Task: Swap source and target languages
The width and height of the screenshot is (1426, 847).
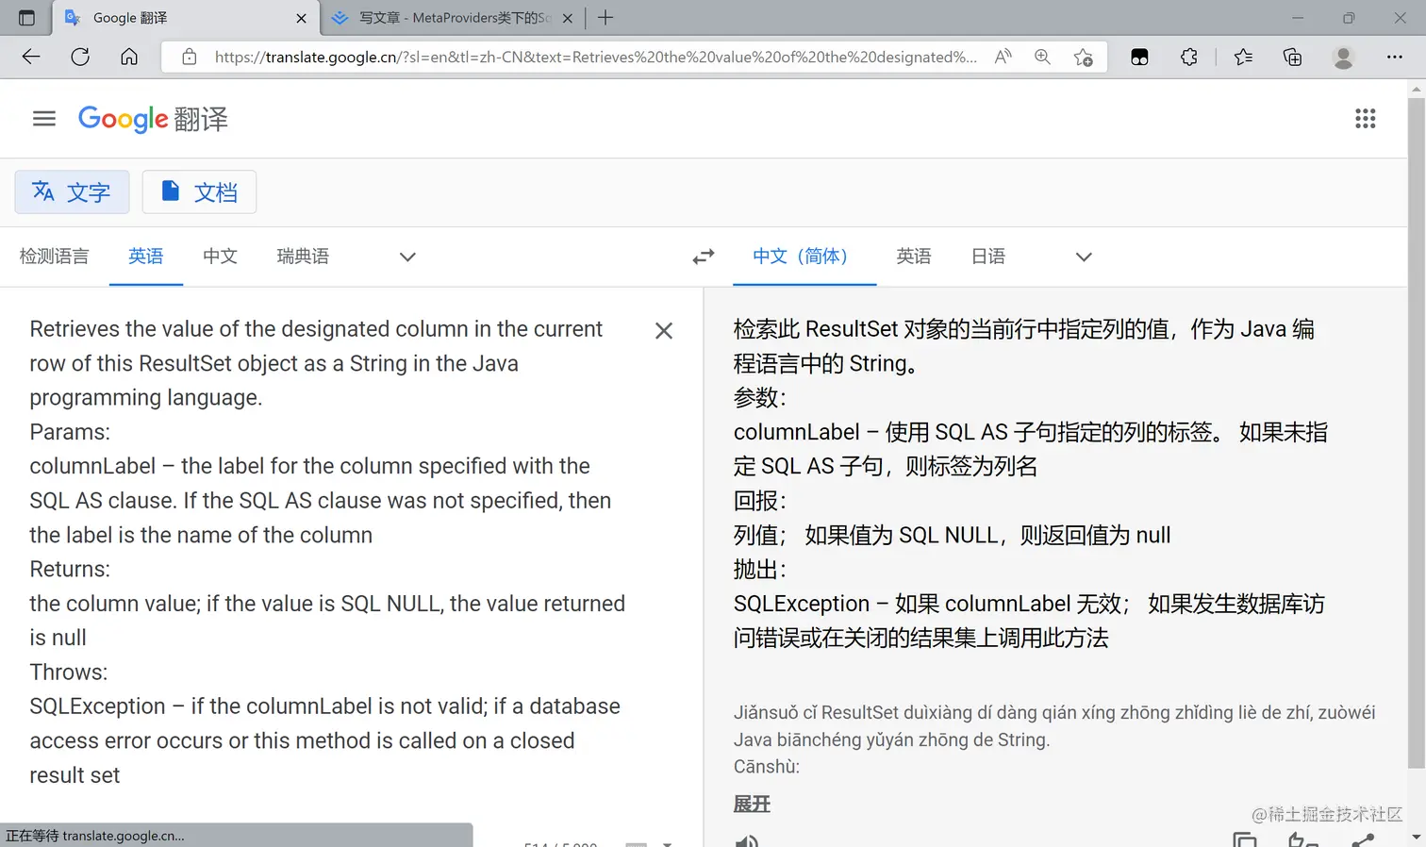Action: pyautogui.click(x=704, y=257)
